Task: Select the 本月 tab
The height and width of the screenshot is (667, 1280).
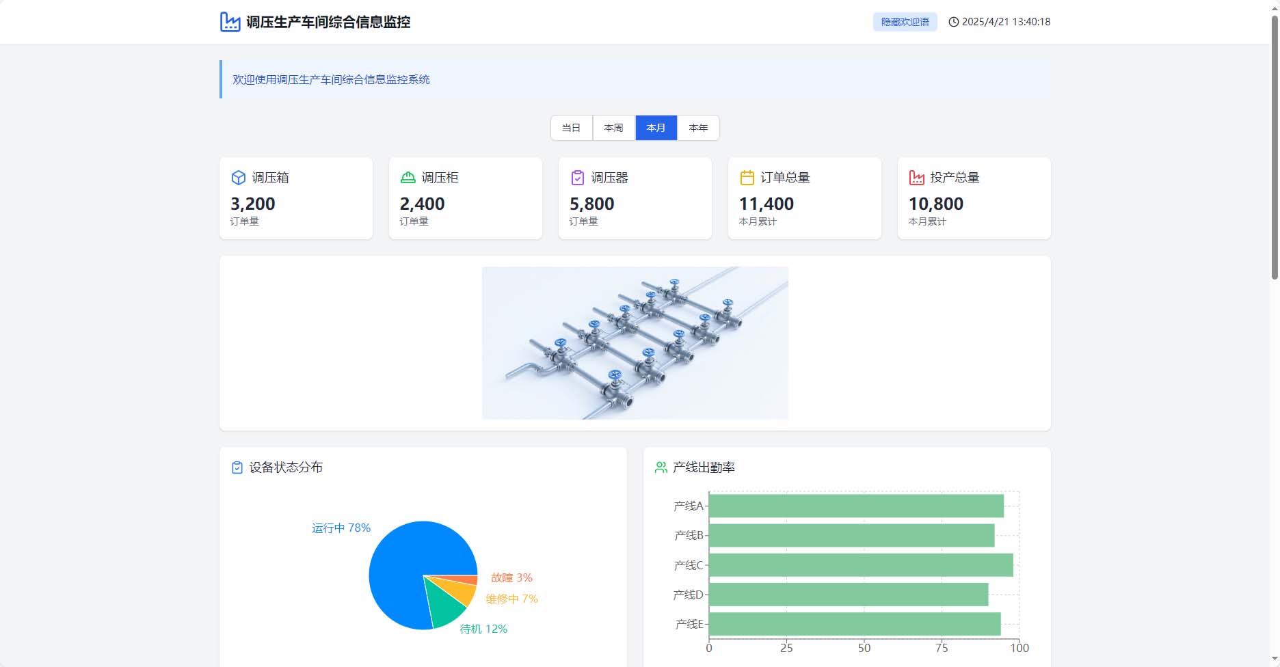Action: pyautogui.click(x=656, y=128)
